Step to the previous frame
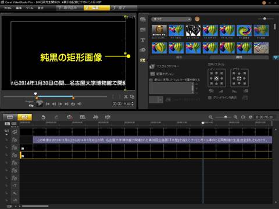279x209 pixels. click(x=54, y=104)
